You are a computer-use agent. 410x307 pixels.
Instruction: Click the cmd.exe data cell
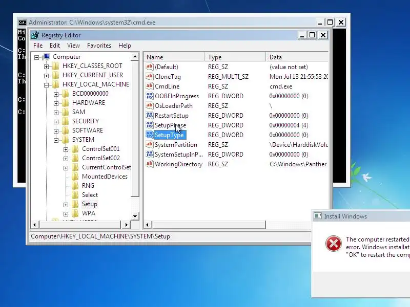coord(281,86)
